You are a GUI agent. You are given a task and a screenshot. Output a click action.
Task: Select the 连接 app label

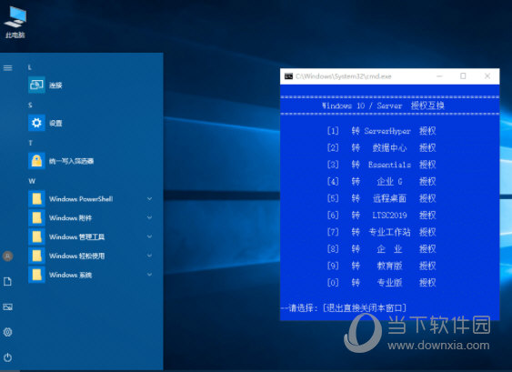pos(55,85)
